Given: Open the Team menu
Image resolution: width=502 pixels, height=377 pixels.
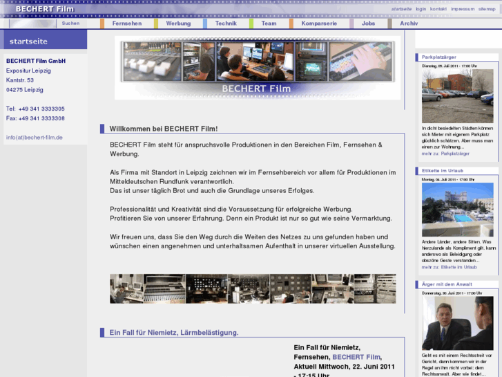Looking at the screenshot, I should coord(269,24).
